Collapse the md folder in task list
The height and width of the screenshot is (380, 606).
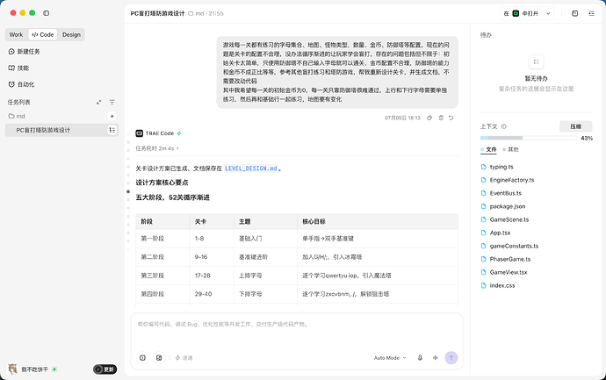pos(17,116)
